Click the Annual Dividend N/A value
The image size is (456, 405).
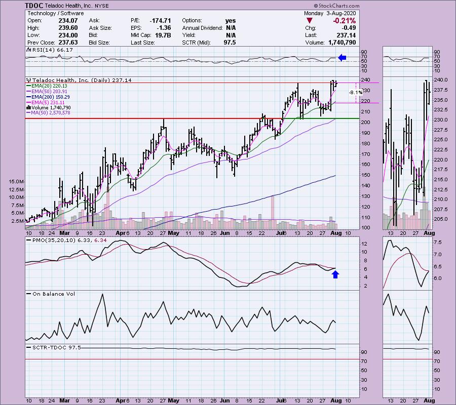point(231,28)
